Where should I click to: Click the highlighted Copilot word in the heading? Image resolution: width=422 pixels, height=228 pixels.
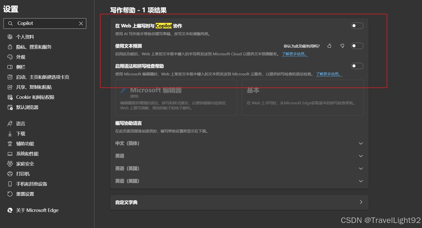[164, 26]
